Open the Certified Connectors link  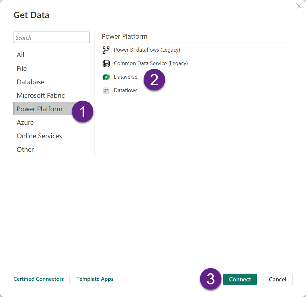point(39,279)
